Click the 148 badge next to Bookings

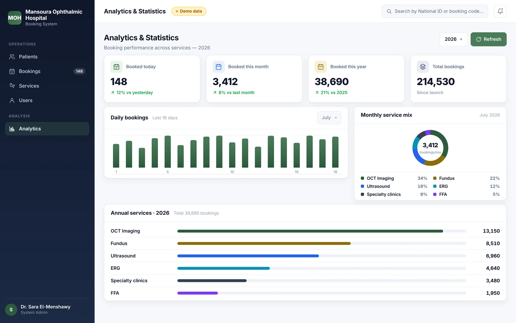coord(79,71)
